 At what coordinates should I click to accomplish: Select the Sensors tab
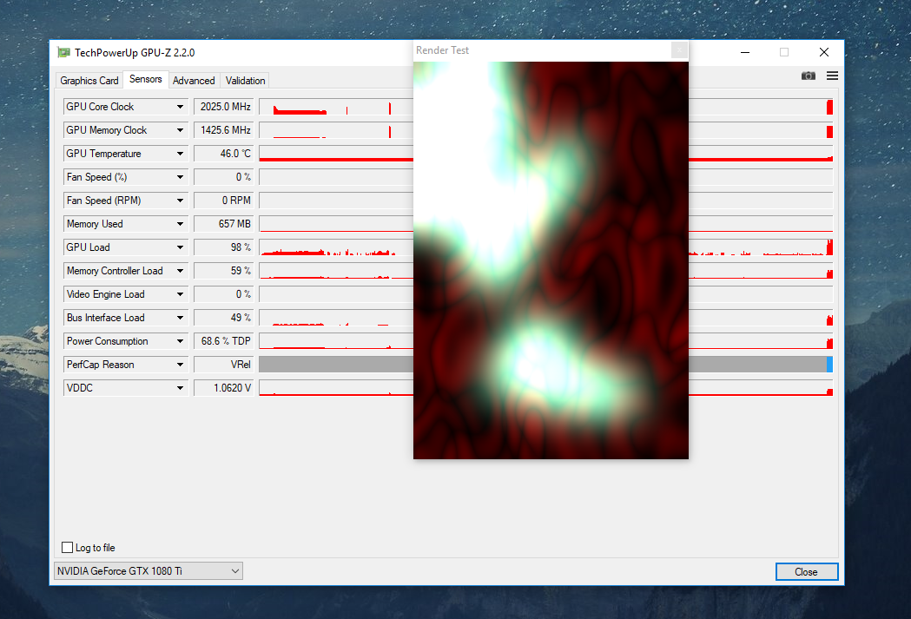(x=145, y=79)
